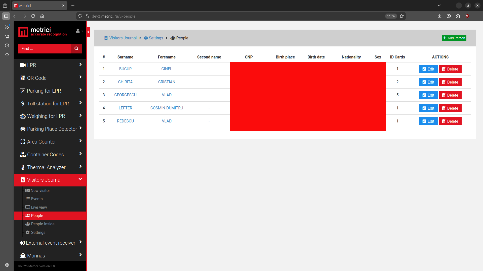List all tabs dropdown arrow
This screenshot has width=483, height=271.
439,6
